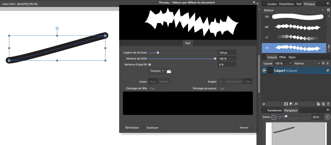Adjust the Variance de taille slider
The height and width of the screenshot is (145, 331).
click(215, 59)
